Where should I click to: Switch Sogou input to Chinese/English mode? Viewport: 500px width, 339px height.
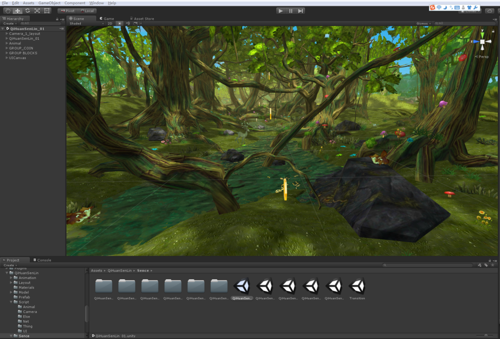pyautogui.click(x=439, y=7)
